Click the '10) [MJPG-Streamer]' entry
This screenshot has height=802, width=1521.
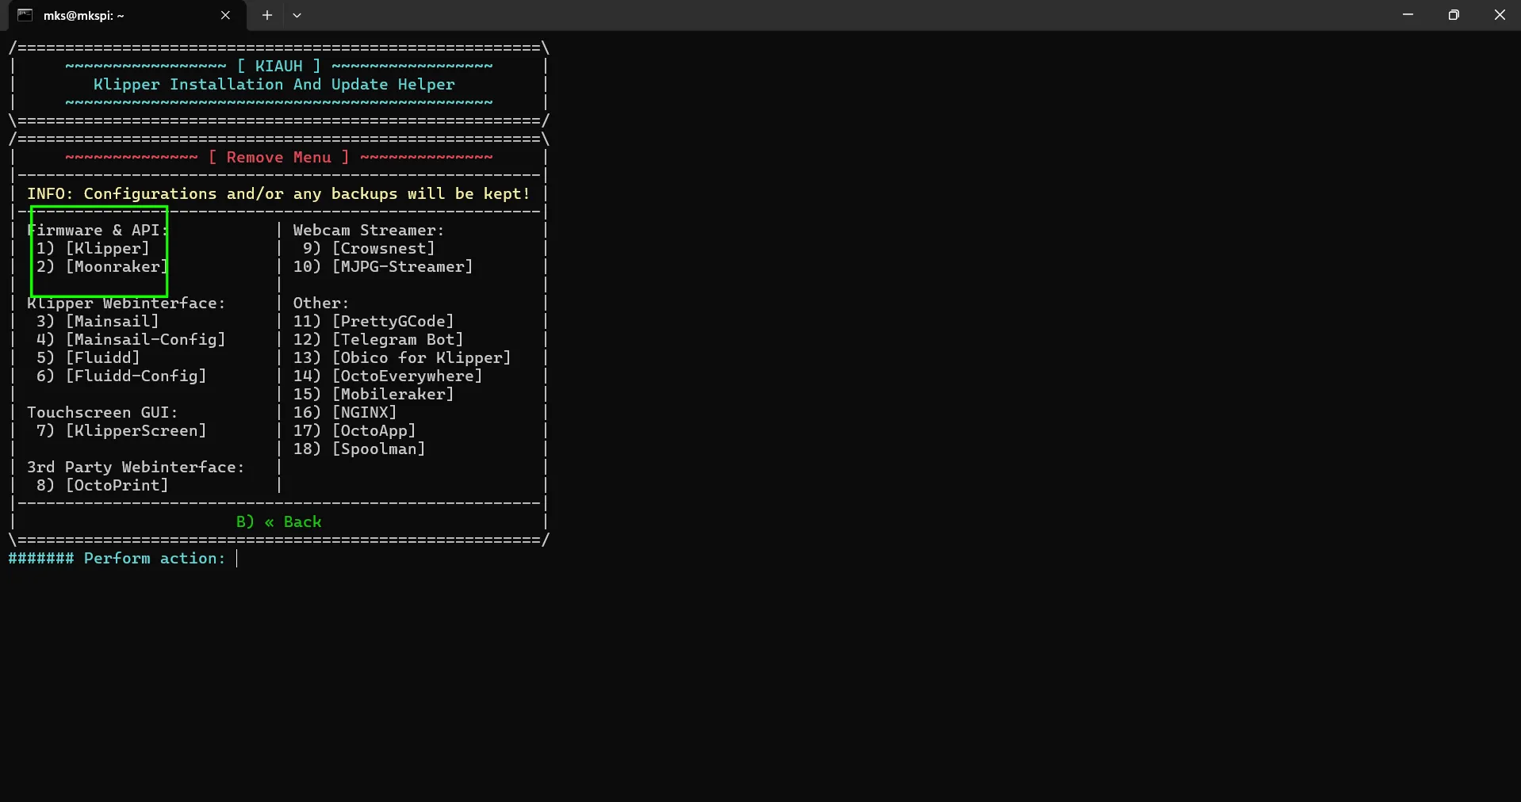[x=383, y=267]
